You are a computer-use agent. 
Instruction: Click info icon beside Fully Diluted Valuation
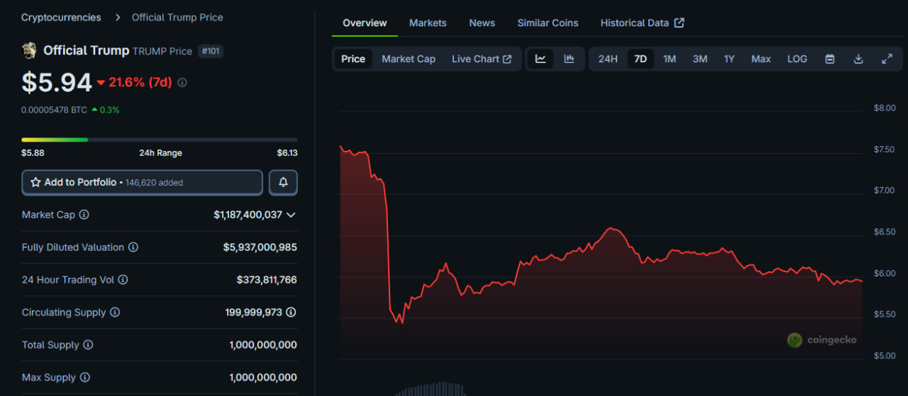(x=133, y=247)
